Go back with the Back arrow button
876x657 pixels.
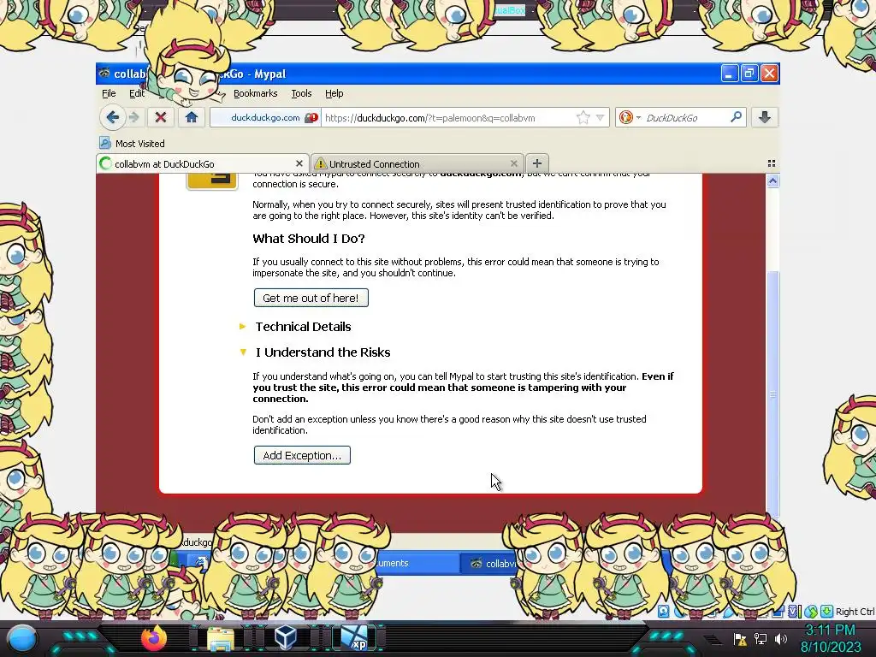tap(112, 117)
